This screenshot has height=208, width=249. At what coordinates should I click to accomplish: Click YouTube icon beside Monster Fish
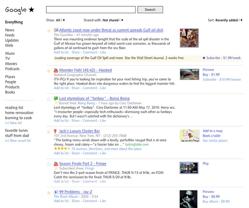pyautogui.click(x=56, y=70)
